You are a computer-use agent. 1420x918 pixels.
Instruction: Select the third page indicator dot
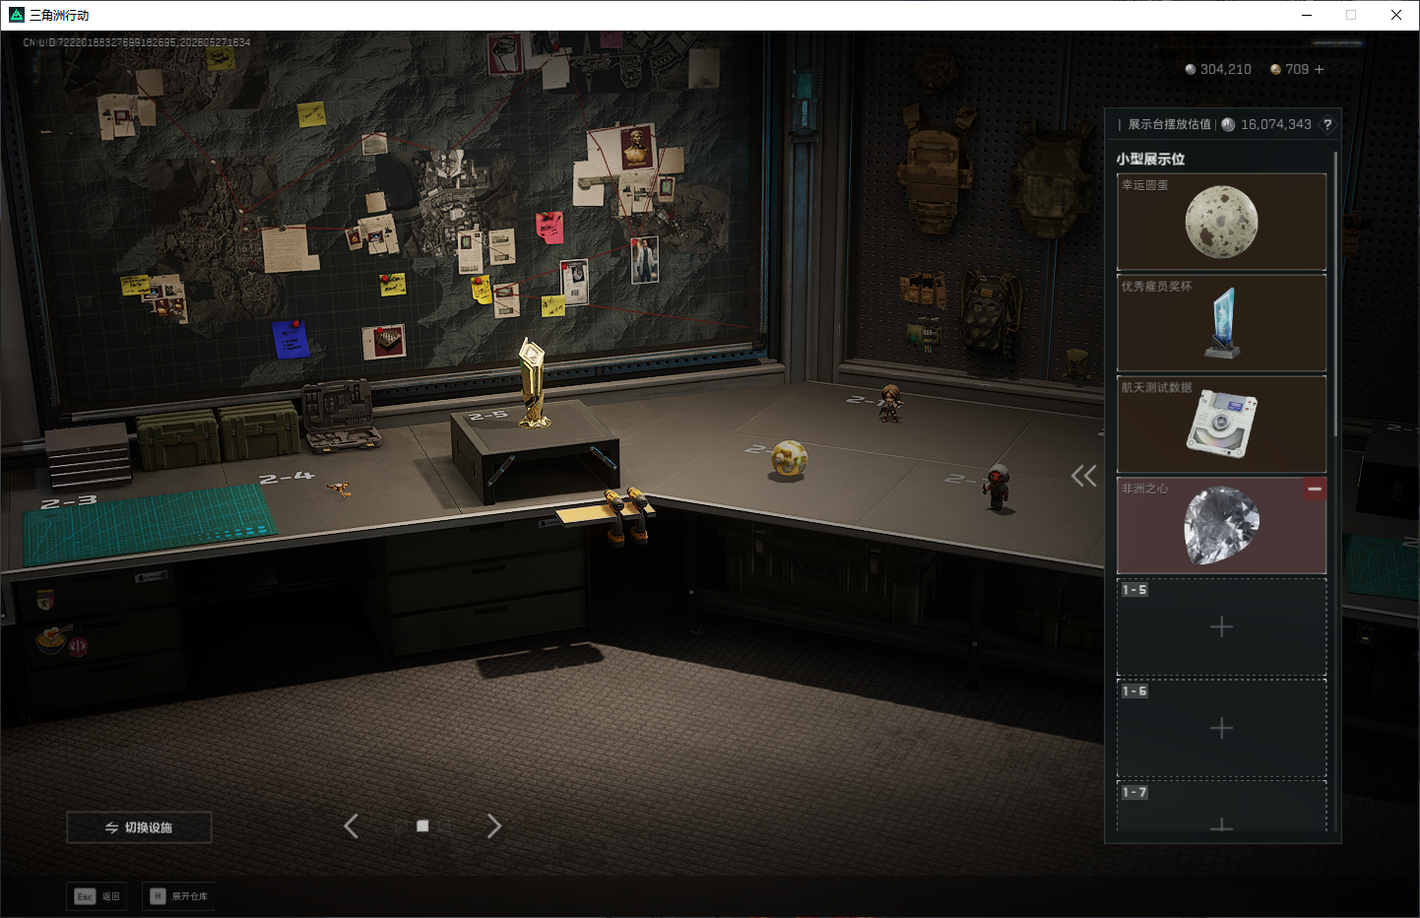pyautogui.click(x=445, y=826)
